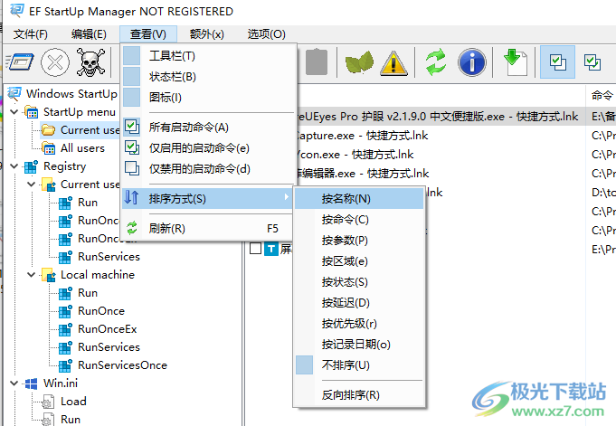Click the yellow warning triangle icon
616x426 pixels.
pos(393,63)
